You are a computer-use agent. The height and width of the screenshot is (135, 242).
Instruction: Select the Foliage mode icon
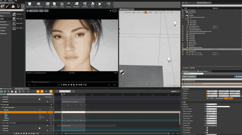(19, 6)
